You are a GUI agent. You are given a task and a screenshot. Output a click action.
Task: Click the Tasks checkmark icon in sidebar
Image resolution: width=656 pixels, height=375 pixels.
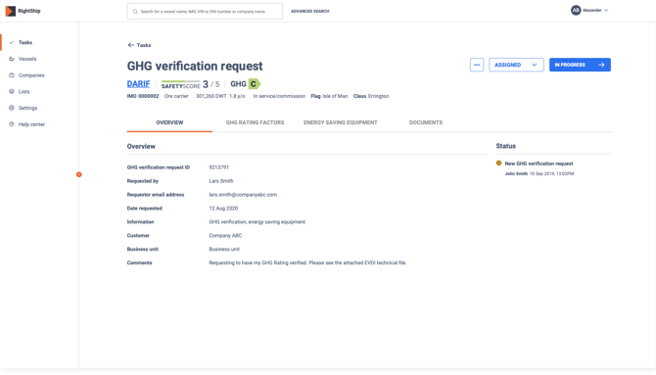click(12, 42)
